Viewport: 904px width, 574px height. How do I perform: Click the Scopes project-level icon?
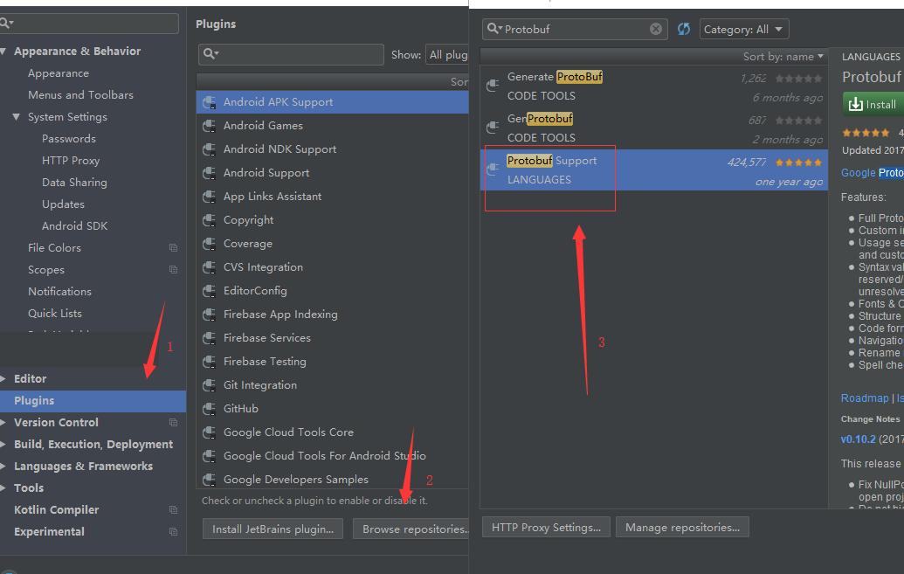pos(173,270)
